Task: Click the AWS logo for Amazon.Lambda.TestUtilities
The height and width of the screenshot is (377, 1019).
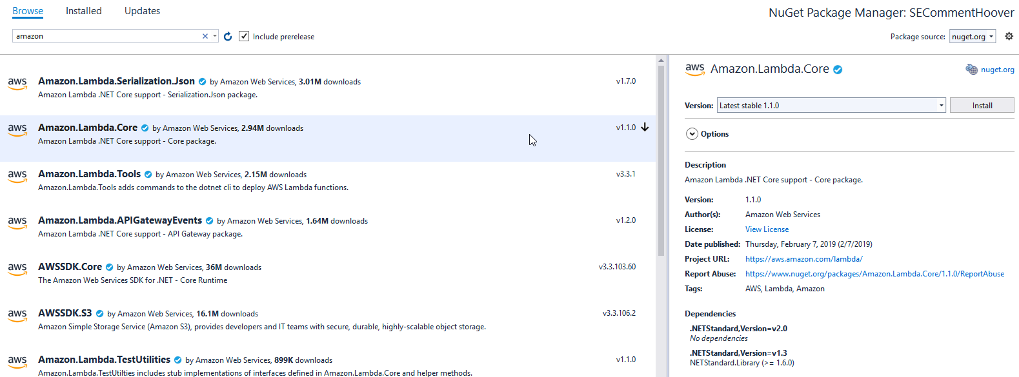Action: (17, 362)
